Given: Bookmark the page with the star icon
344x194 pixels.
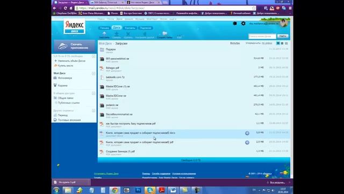Looking at the screenshot, I should point(254,8).
